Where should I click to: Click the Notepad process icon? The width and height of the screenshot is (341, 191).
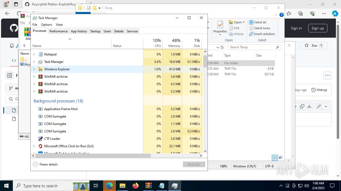(40, 54)
